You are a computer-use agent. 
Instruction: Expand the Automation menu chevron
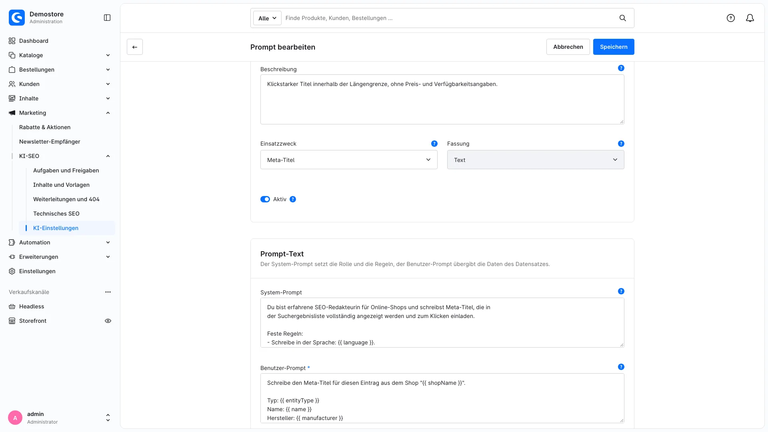[108, 242]
